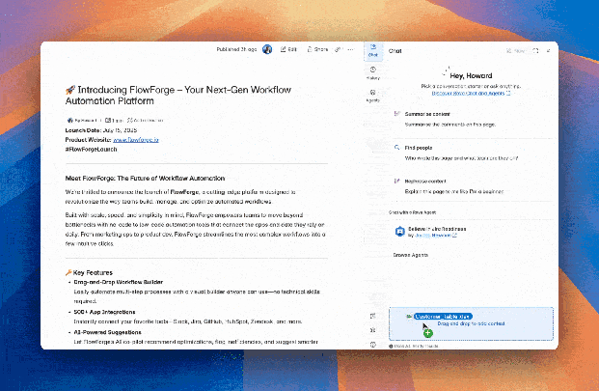This screenshot has width=599, height=391.
Task: Click the analytics item in the byline
Action: (145, 121)
